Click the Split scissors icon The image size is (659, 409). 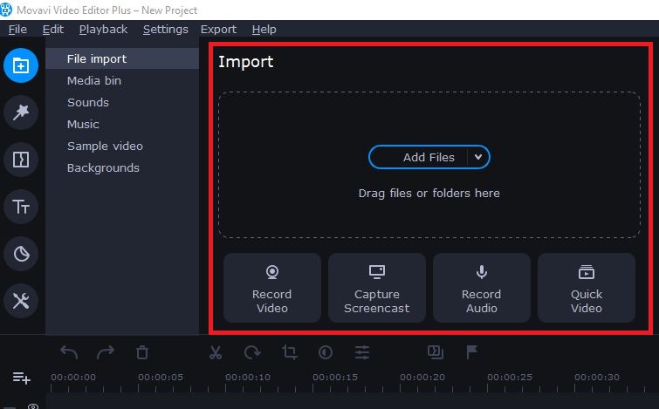tap(216, 352)
